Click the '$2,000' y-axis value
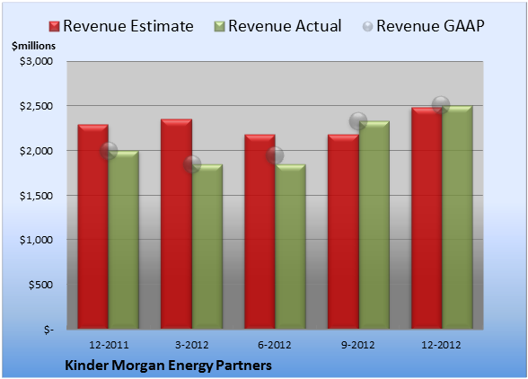528x379 pixels. pos(36,151)
